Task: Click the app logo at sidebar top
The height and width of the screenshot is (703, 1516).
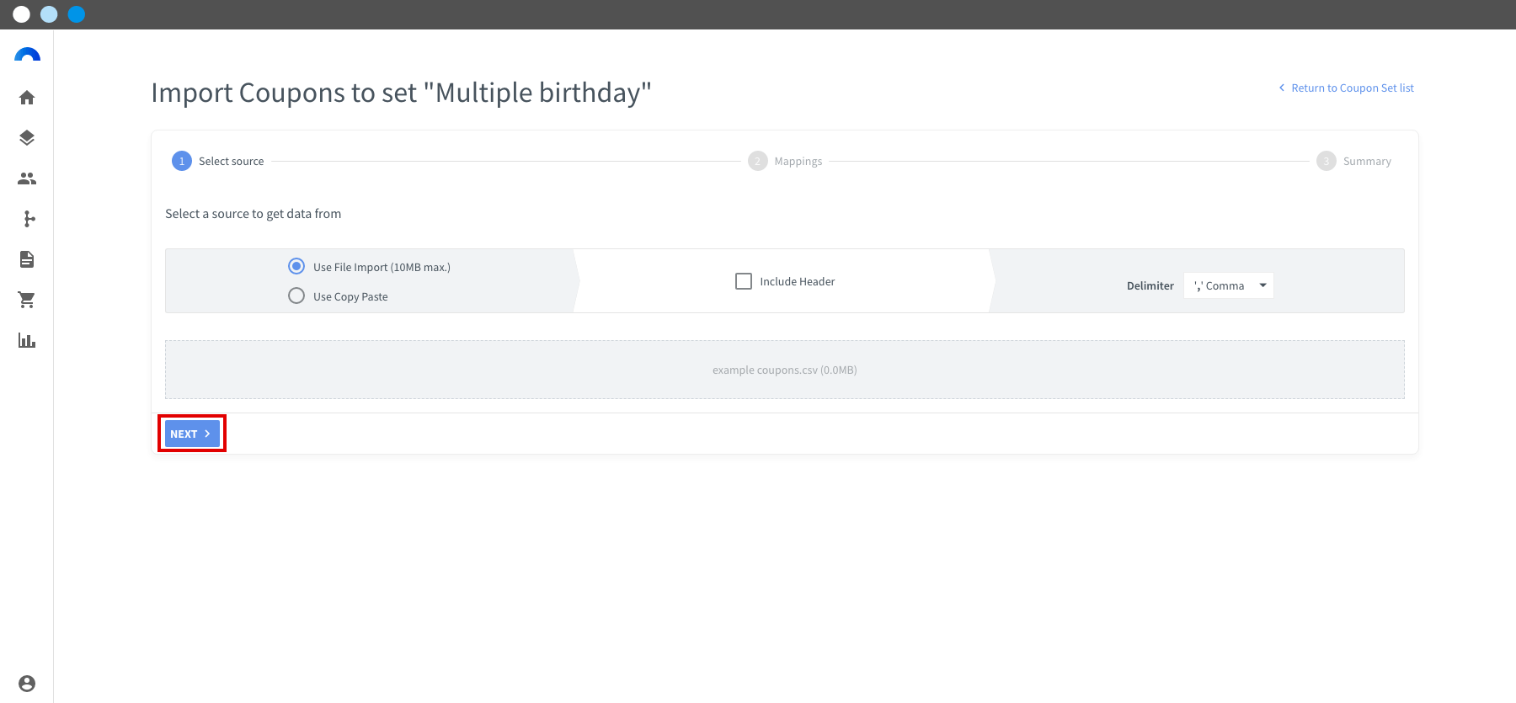Action: (x=28, y=55)
